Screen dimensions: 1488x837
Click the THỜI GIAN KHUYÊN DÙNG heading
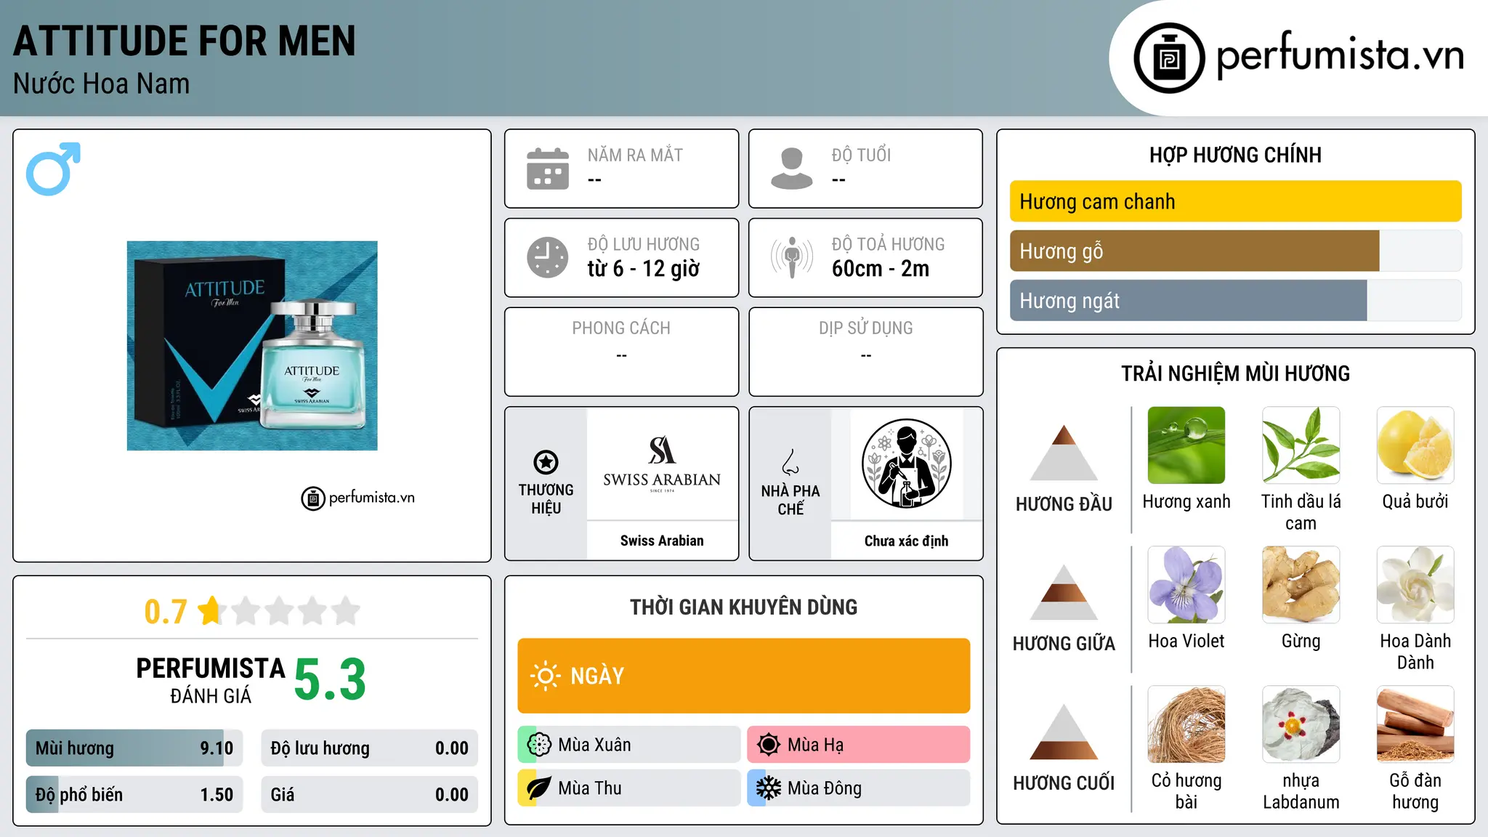(744, 607)
